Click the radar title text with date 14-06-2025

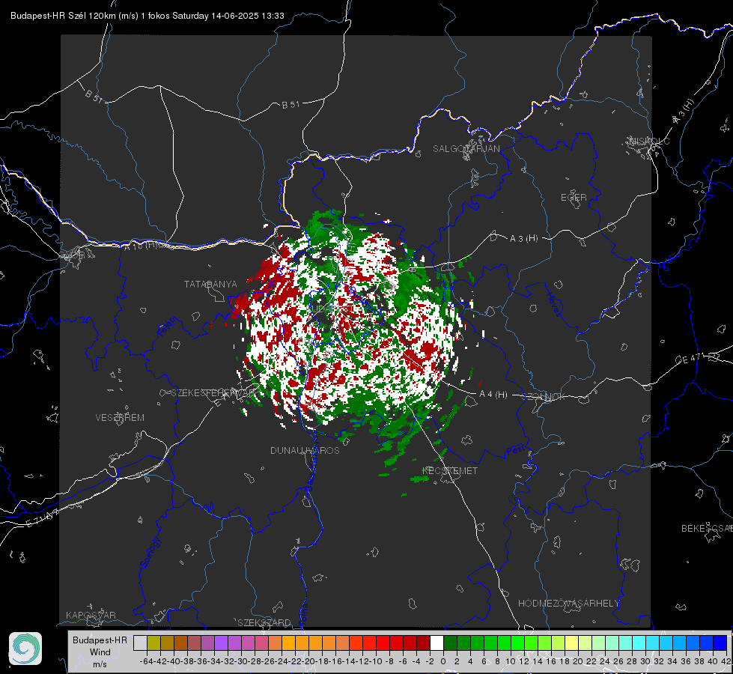[147, 16]
